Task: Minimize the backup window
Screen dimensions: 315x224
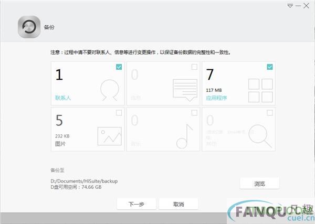Action: tap(298, 6)
